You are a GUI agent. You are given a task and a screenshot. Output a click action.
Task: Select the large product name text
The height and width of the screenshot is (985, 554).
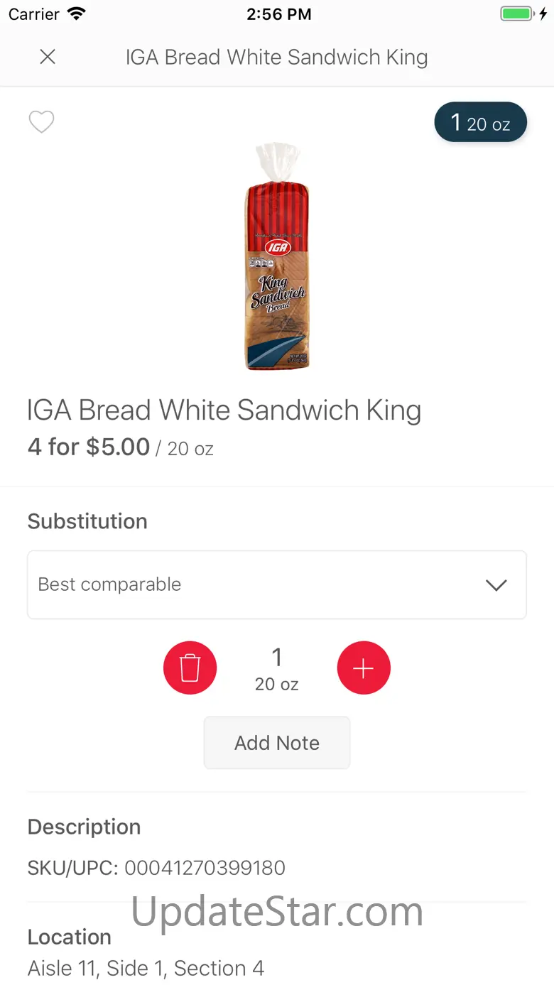point(224,410)
